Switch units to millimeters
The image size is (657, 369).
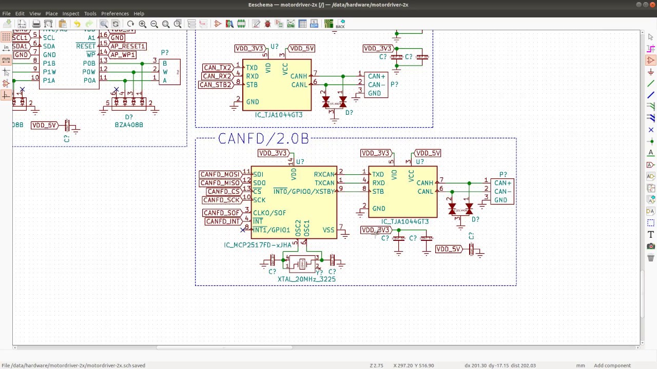click(x=6, y=59)
